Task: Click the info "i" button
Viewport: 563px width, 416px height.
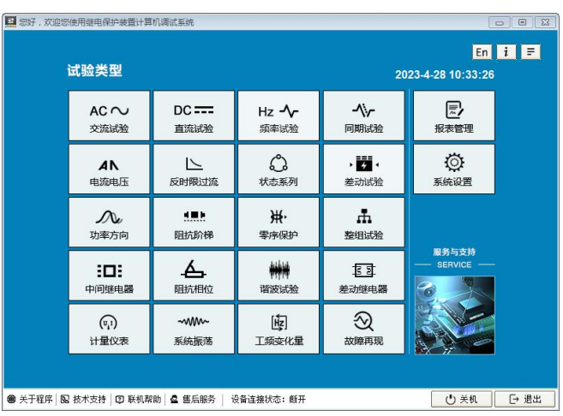Action: coord(506,52)
